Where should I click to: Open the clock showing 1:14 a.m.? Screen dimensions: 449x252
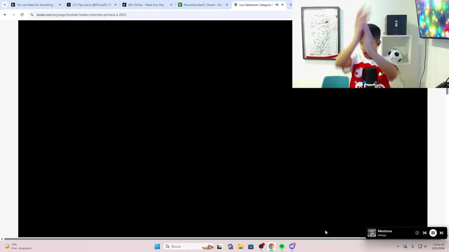click(x=438, y=246)
